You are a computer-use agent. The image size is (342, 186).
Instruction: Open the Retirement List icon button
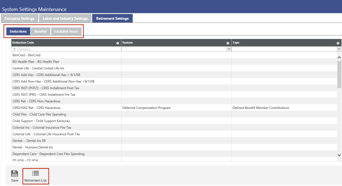(x=36, y=176)
